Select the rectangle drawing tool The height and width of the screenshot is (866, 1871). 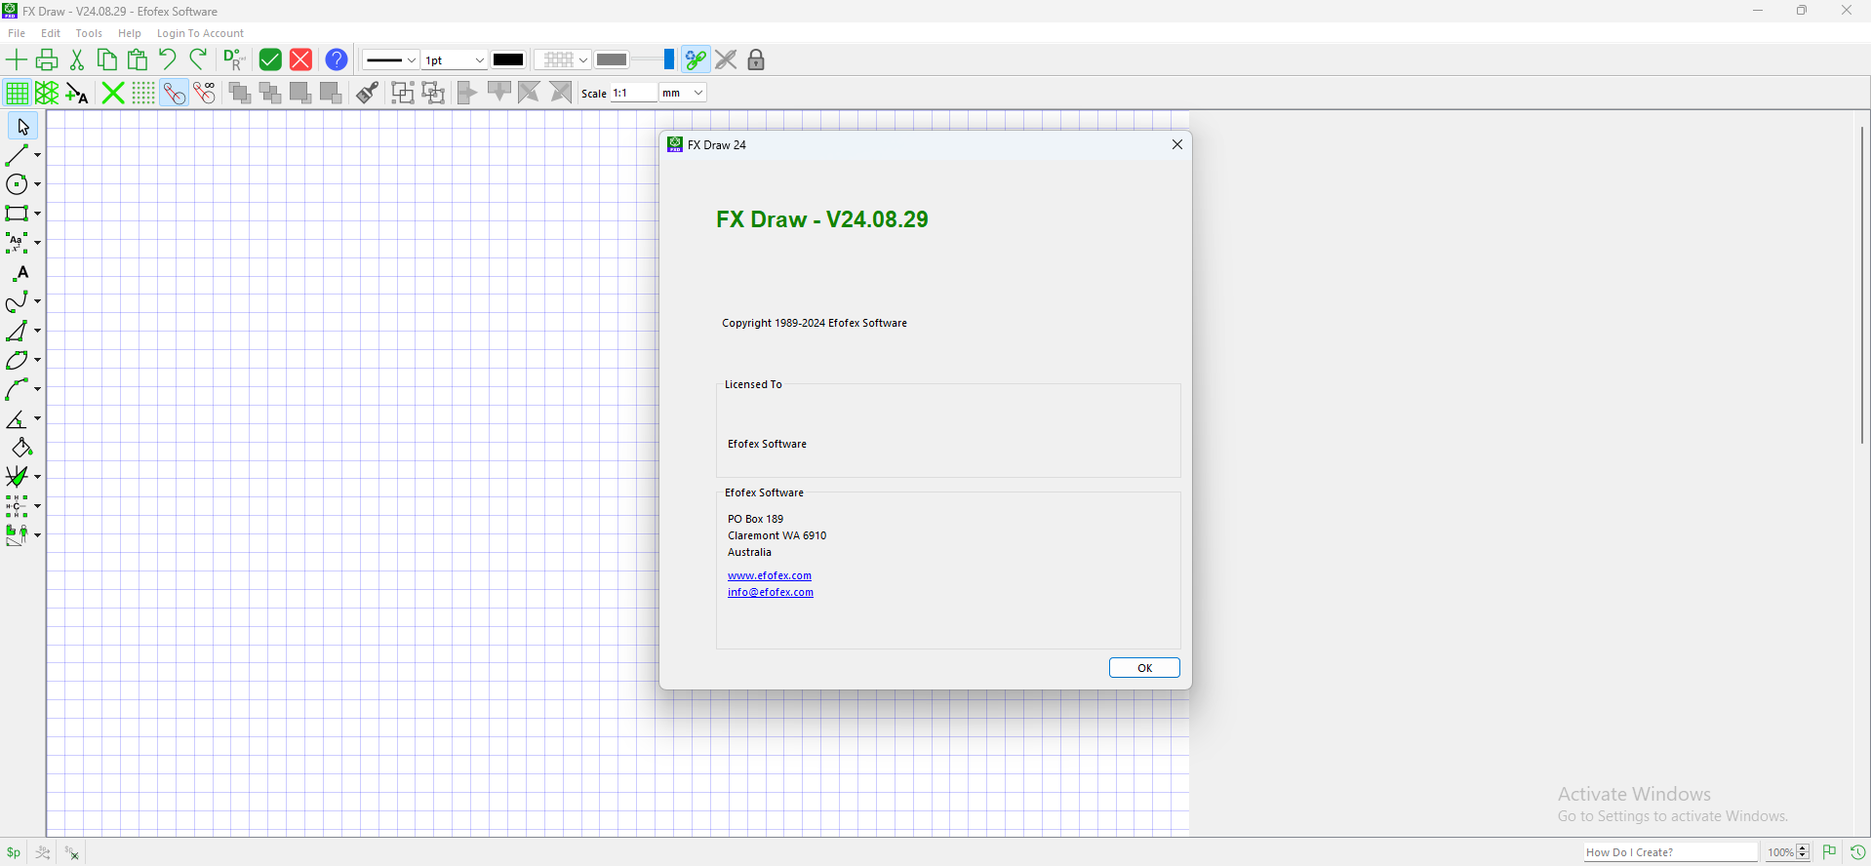click(x=17, y=214)
